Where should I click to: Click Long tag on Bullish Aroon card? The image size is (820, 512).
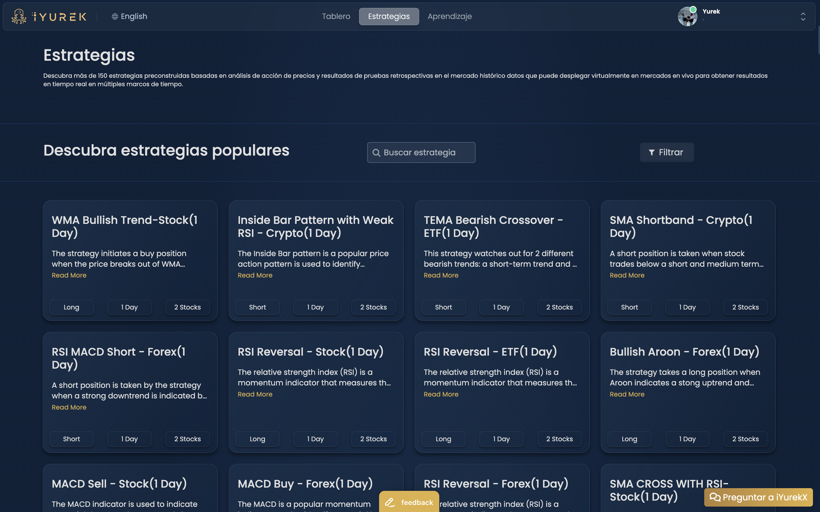tap(629, 439)
